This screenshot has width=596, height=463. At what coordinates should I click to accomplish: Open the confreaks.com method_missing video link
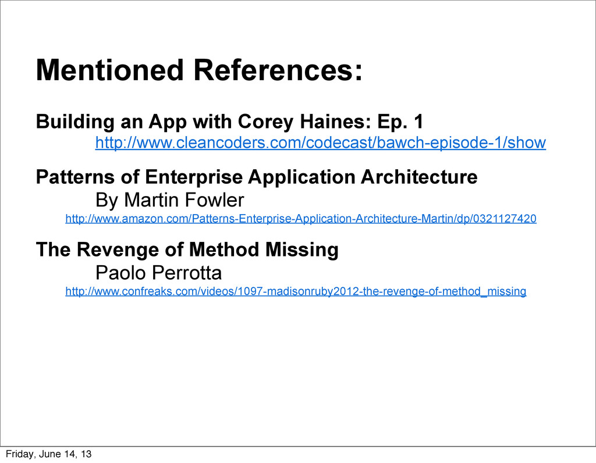point(296,291)
